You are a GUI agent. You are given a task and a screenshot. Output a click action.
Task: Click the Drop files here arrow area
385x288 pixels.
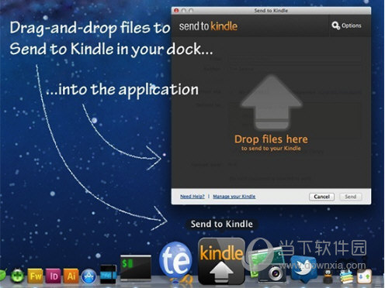tap(271, 102)
